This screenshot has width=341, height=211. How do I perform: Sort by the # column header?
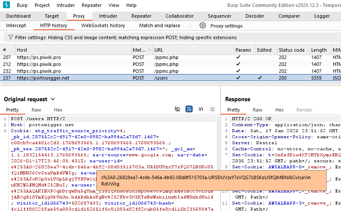[x=8, y=50]
